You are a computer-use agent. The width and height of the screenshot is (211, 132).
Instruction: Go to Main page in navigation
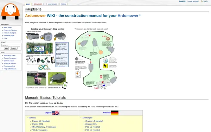[8, 27]
